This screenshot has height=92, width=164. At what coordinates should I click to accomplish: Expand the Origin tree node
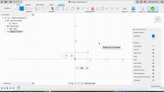point(5,29)
